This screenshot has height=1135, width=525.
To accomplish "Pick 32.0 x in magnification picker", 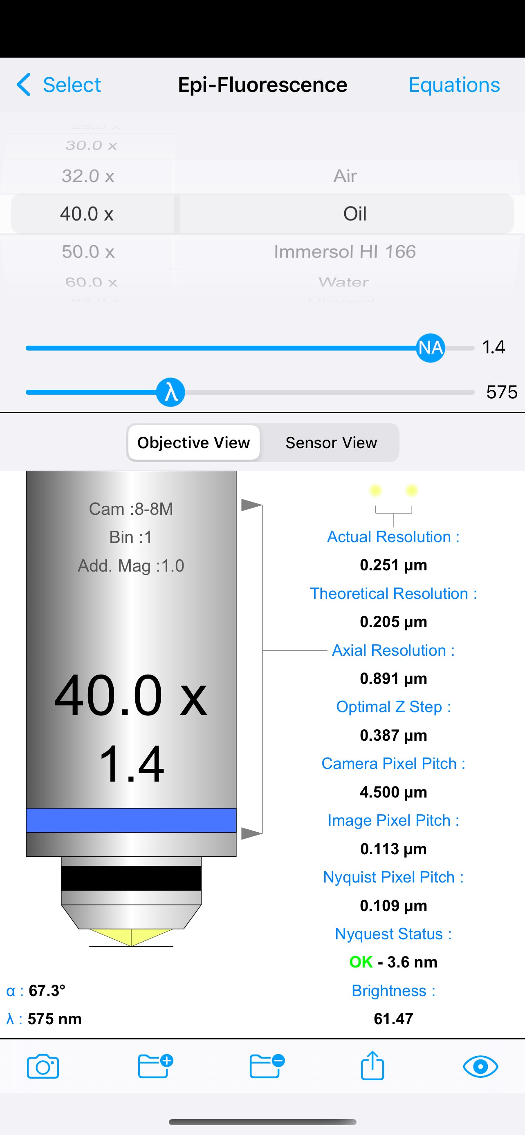I will 88,176.
